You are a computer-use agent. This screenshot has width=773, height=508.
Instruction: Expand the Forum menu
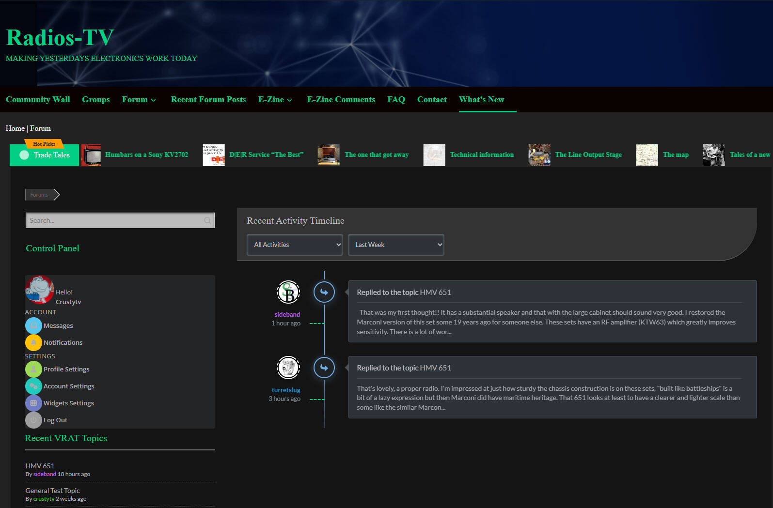point(139,99)
